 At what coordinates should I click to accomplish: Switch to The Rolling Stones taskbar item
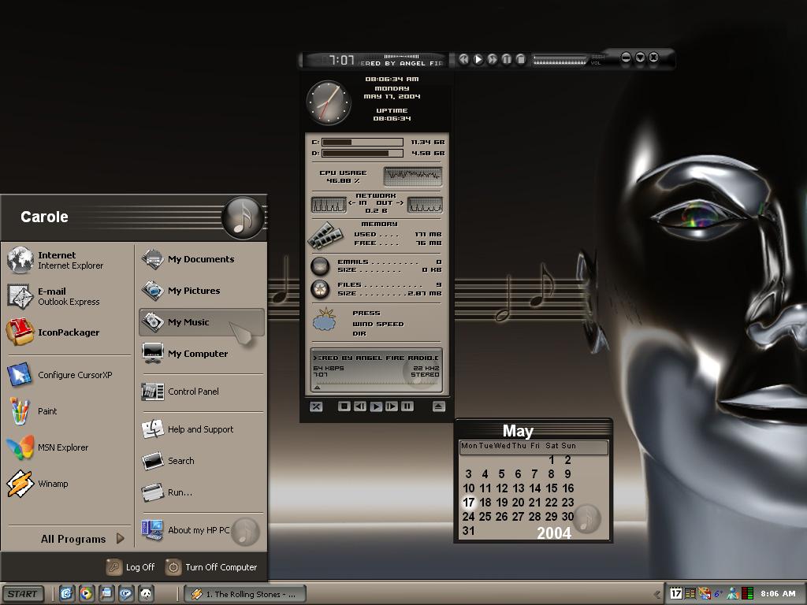tap(245, 594)
